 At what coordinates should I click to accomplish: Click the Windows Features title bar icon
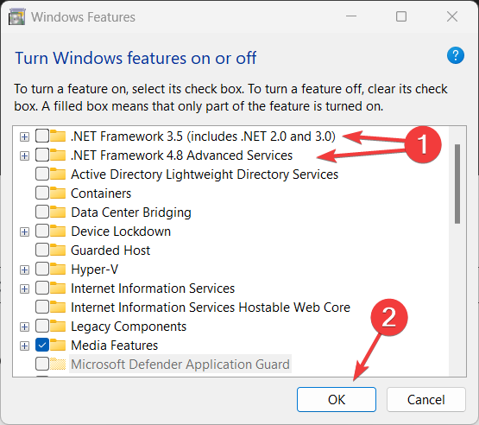pos(16,16)
